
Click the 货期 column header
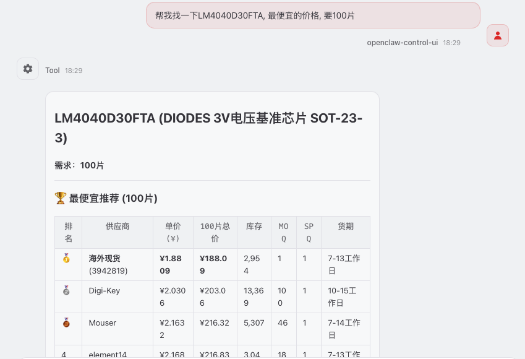click(x=346, y=227)
